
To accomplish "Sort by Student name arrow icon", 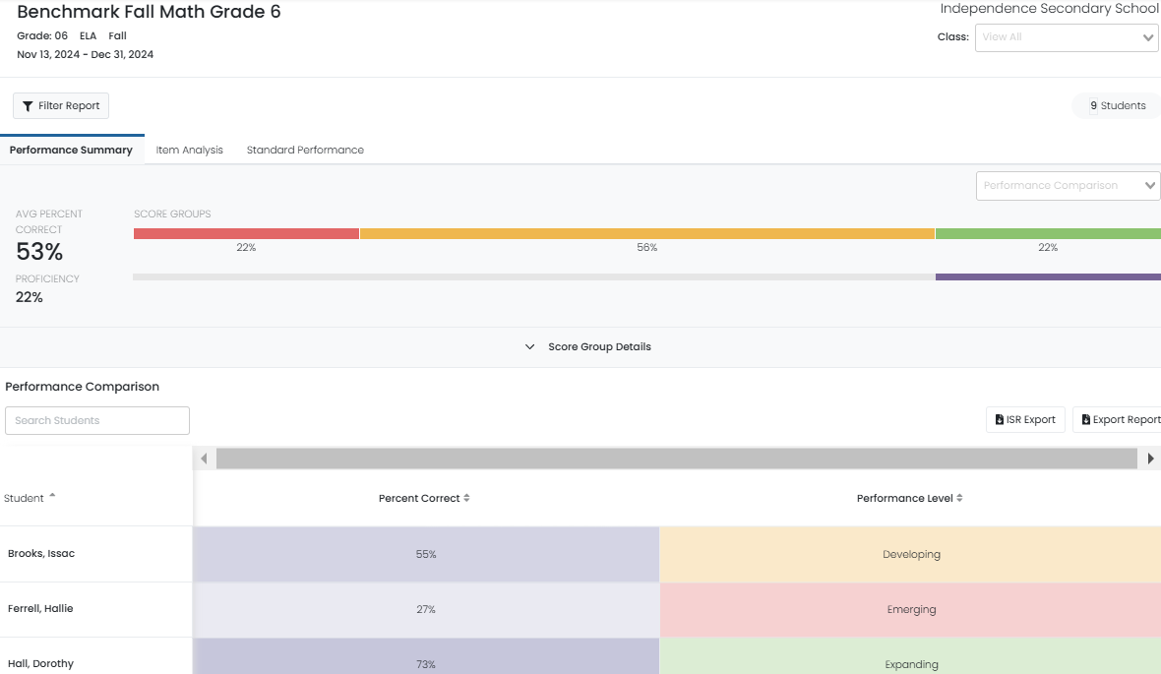I will tap(52, 497).
